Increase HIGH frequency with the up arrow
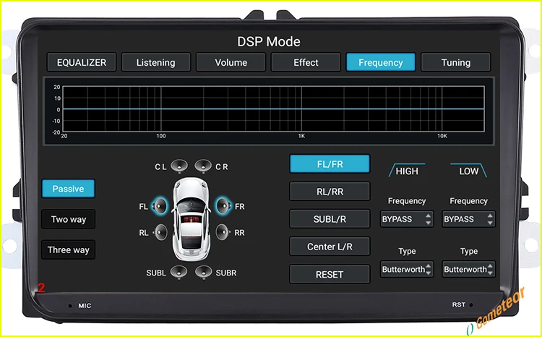Image resolution: width=542 pixels, height=337 pixels. (429, 216)
